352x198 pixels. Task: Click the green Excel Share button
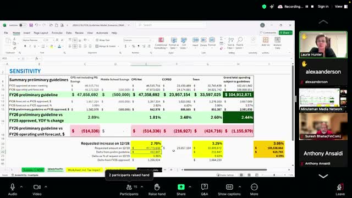click(285, 33)
